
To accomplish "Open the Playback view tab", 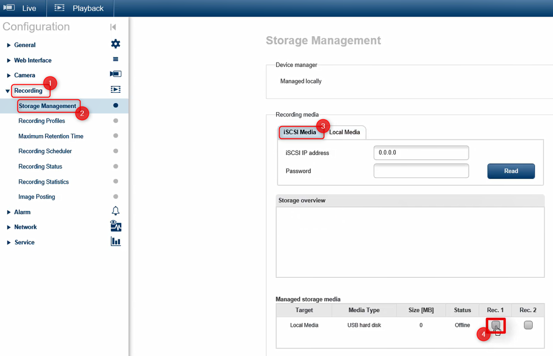I will click(79, 8).
